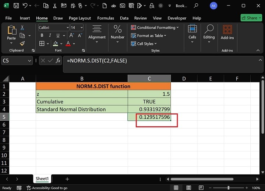Click Accessibility: Good to go status

click(46, 188)
